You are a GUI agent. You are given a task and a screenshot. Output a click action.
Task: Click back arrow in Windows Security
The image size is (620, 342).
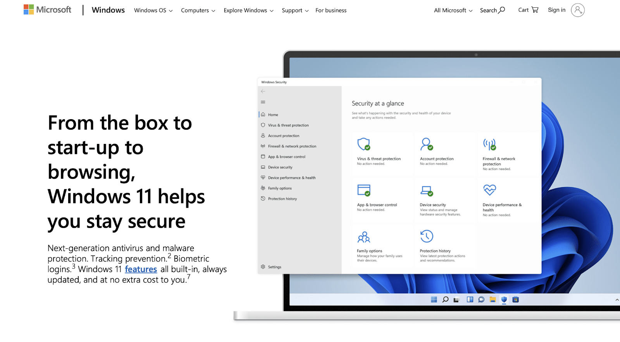coord(263,91)
